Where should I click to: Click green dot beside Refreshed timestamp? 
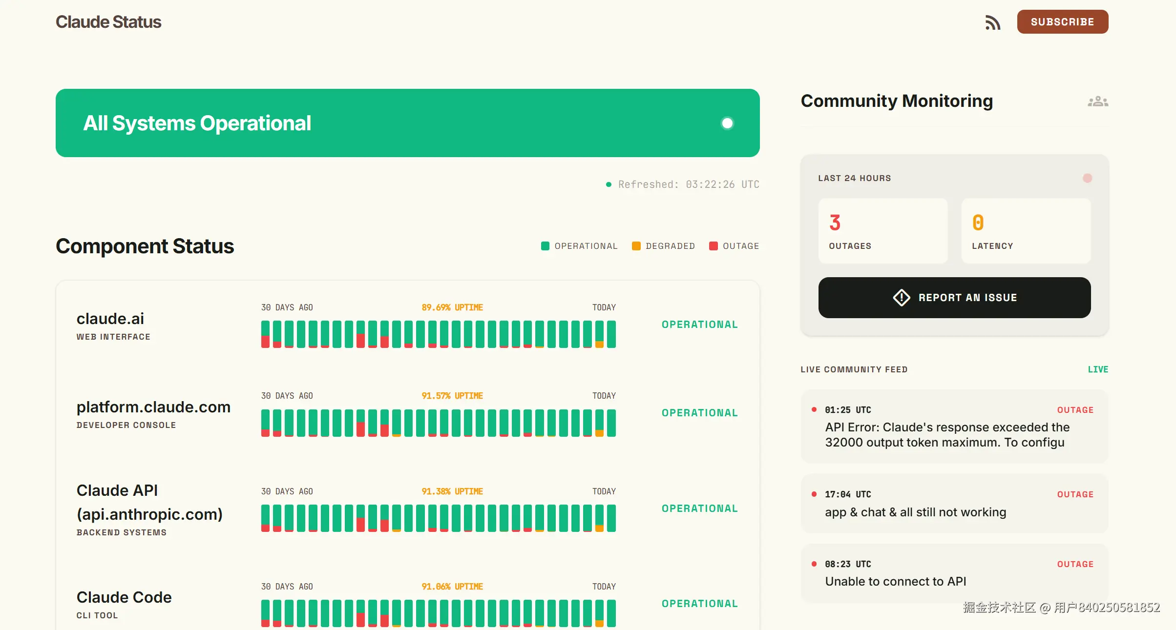[x=609, y=184]
